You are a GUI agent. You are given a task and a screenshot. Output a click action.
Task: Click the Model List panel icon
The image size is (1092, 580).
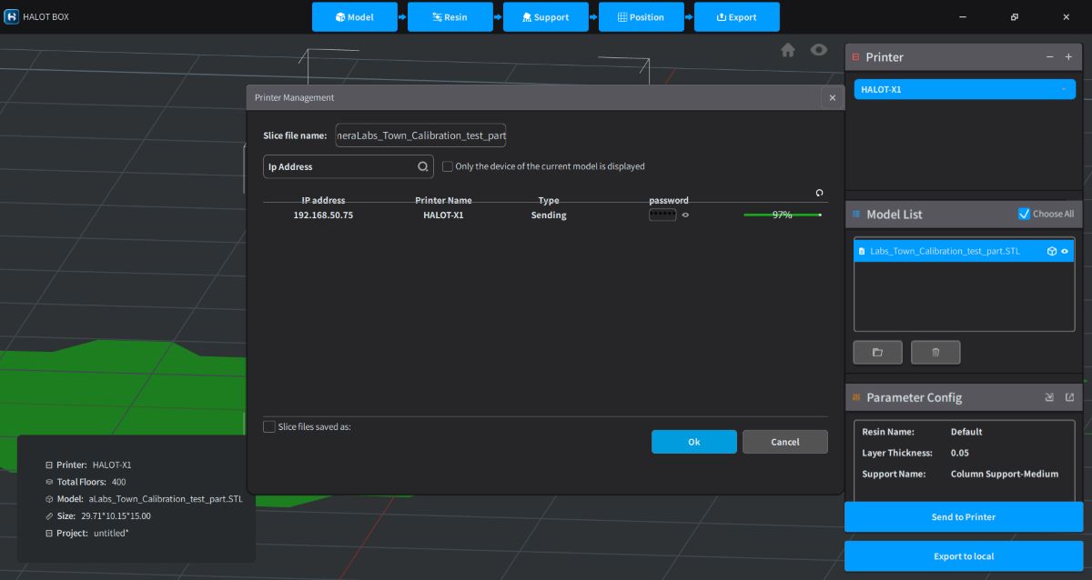coord(855,215)
